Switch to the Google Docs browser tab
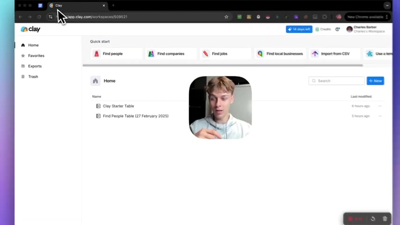The height and width of the screenshot is (225, 400). click(x=40, y=5)
